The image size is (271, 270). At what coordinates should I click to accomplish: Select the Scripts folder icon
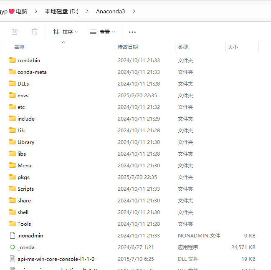(13, 189)
